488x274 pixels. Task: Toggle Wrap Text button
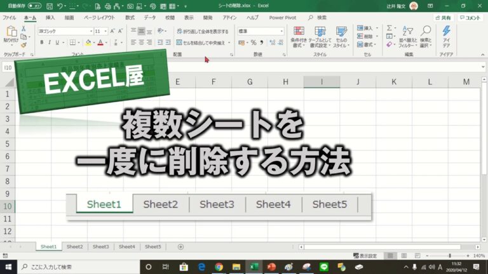click(x=203, y=31)
